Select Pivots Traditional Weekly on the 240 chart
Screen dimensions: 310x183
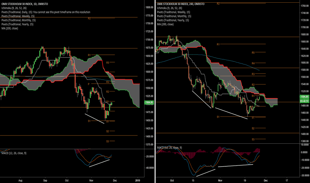[x=173, y=12]
